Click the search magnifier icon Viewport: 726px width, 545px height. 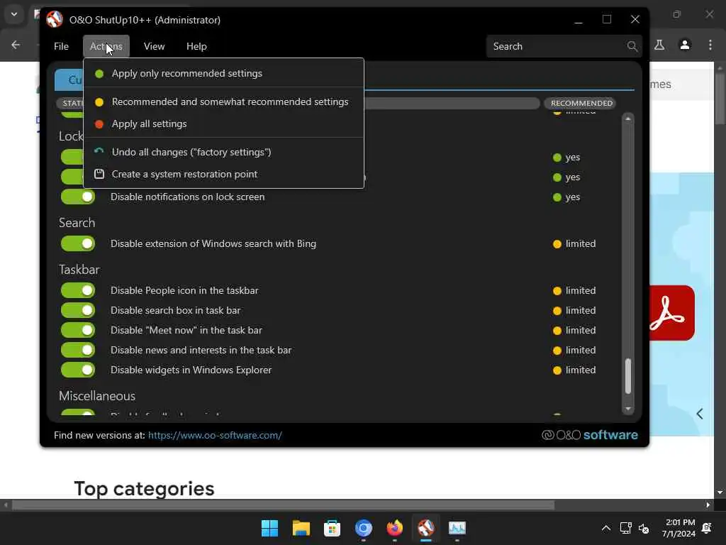(x=632, y=46)
